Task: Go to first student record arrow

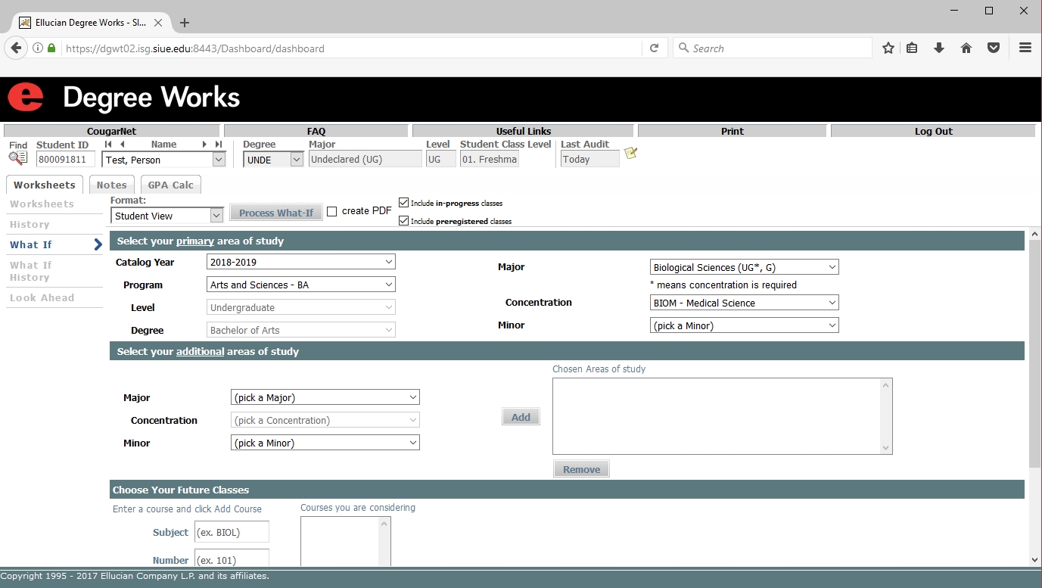Action: tap(108, 145)
